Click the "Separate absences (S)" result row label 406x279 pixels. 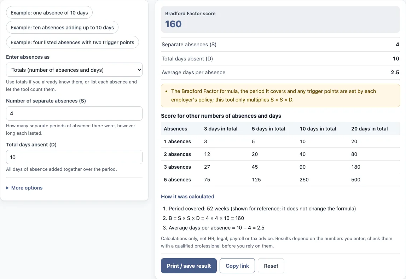pyautogui.click(x=189, y=45)
